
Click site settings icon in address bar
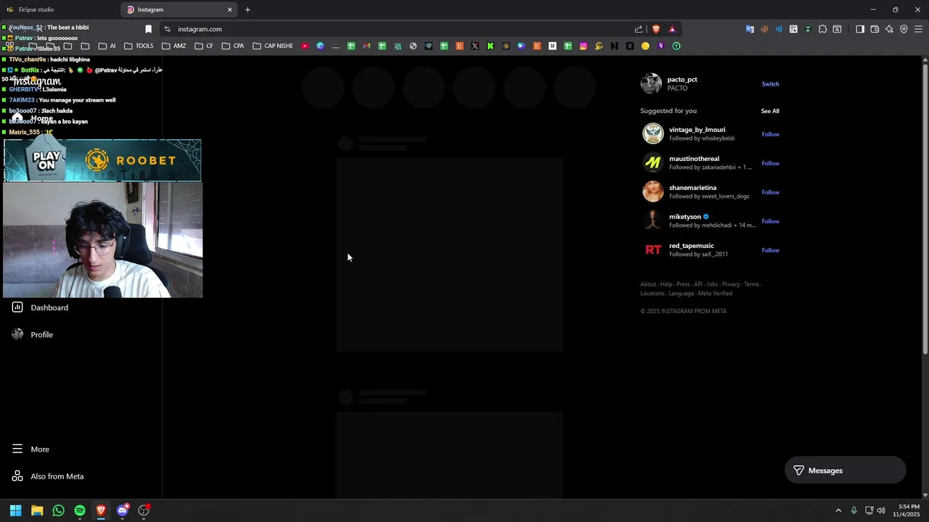(167, 29)
